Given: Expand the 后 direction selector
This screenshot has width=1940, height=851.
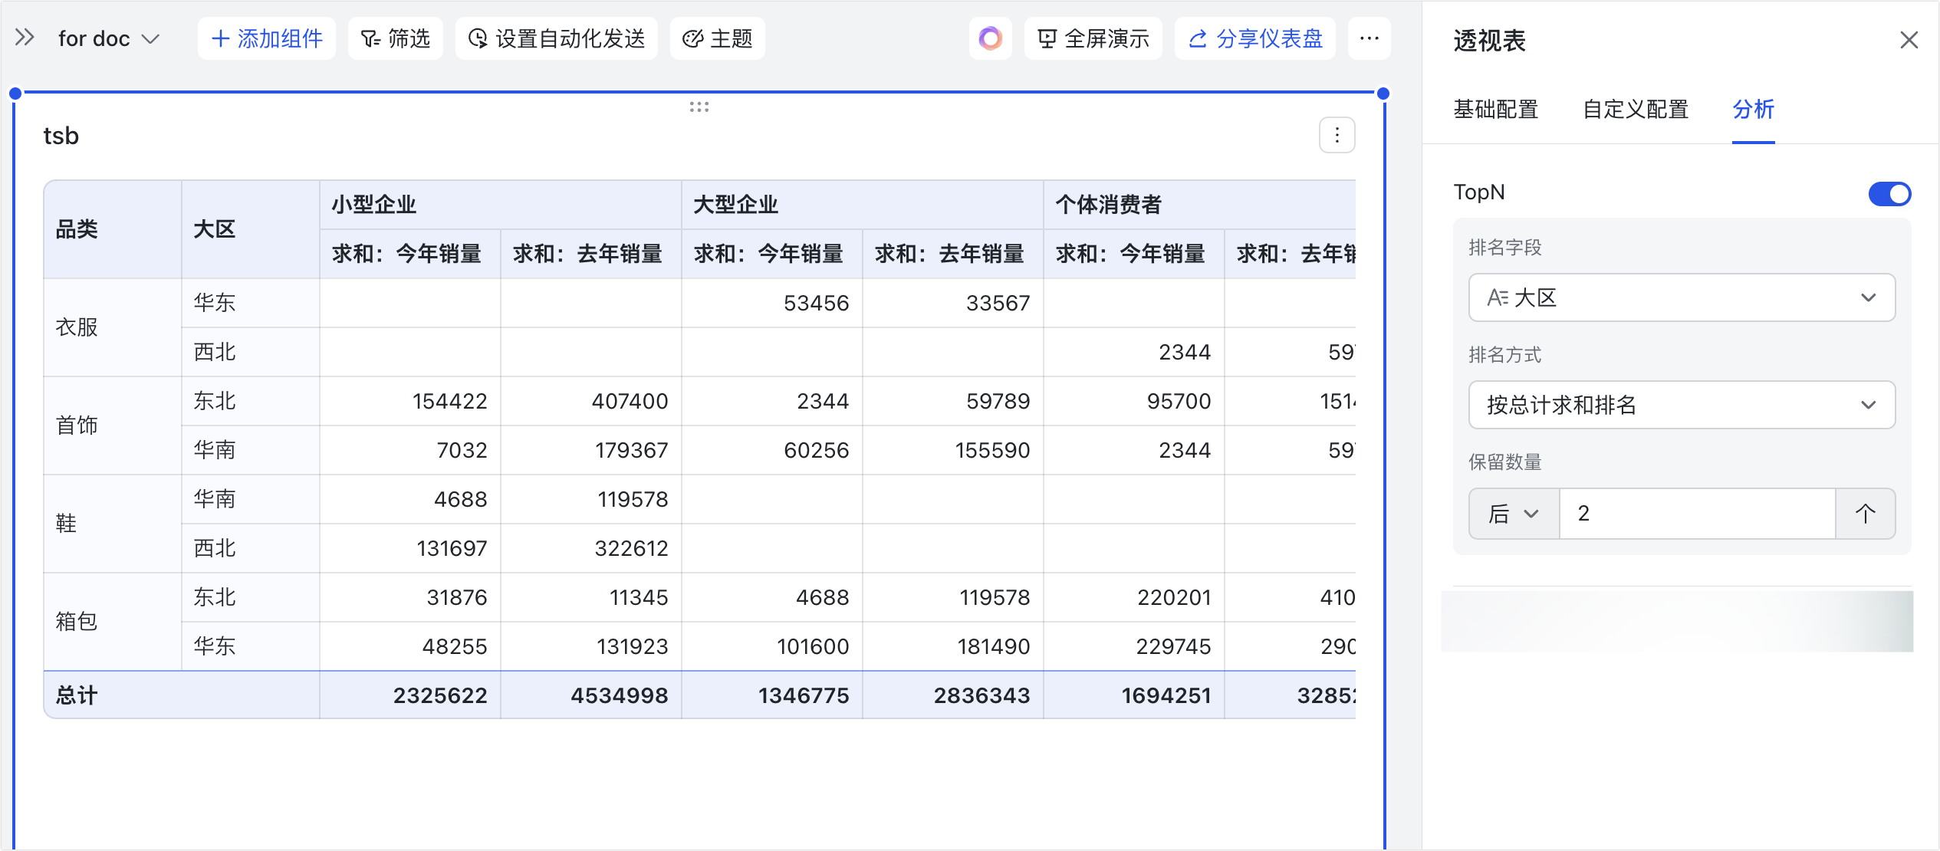Looking at the screenshot, I should (x=1513, y=513).
